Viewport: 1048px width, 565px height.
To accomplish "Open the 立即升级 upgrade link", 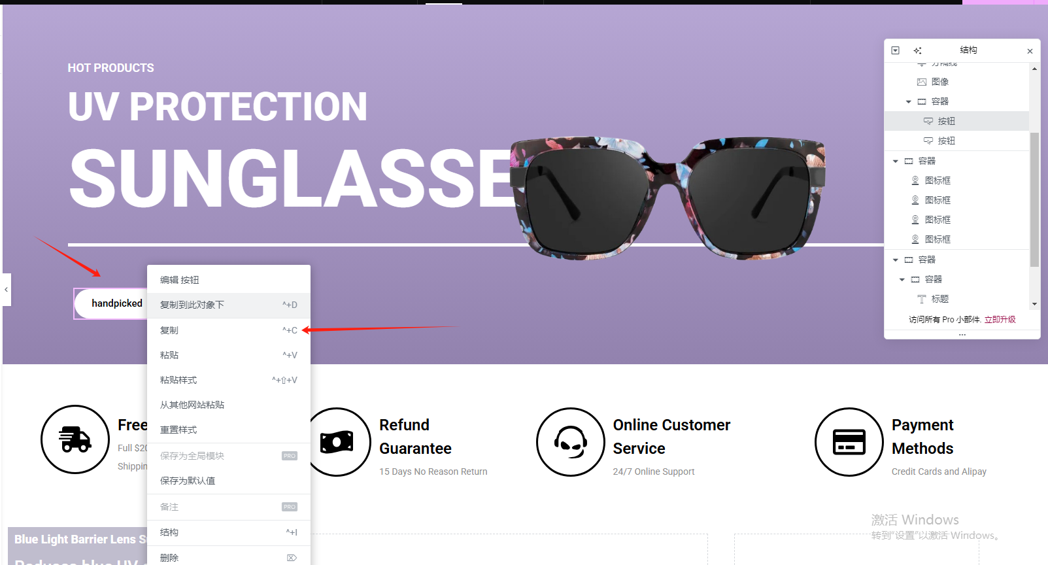I will pyautogui.click(x=1000, y=319).
